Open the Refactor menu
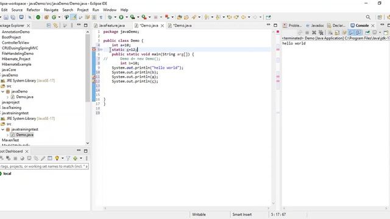 34,10
